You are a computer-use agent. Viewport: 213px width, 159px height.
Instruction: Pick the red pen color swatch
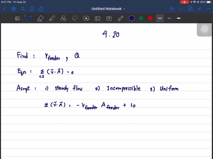tap(150, 18)
